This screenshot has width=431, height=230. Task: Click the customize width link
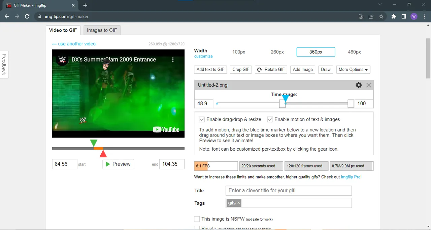pyautogui.click(x=203, y=56)
